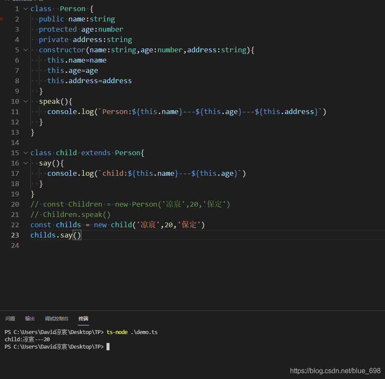The width and height of the screenshot is (385, 379).
Task: Remove the red breakpoint dot on line 2
Action: (x=1, y=19)
